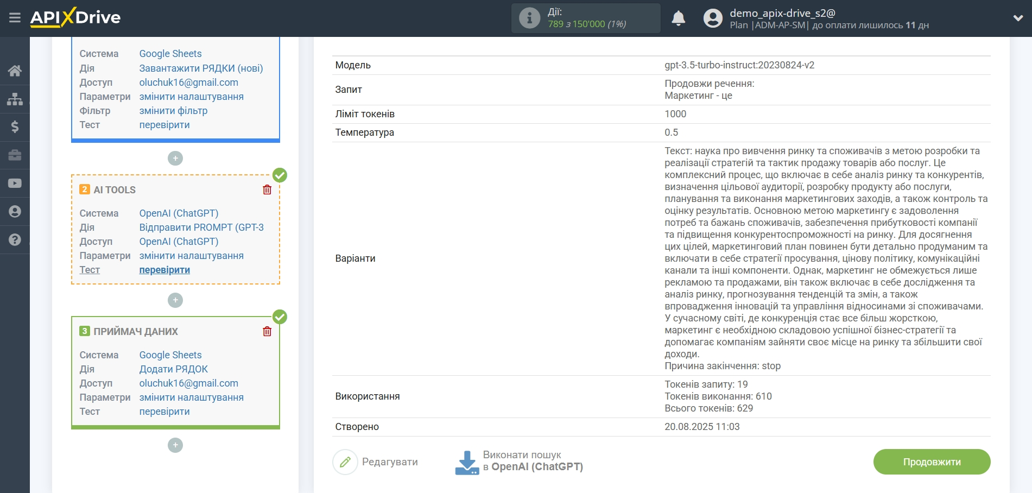Click перевірити in the source block
Screen dimensions: 1032x493
pos(164,125)
